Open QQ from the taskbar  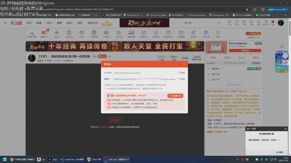point(41,159)
